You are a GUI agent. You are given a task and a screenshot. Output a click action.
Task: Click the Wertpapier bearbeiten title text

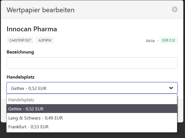coord(40,10)
